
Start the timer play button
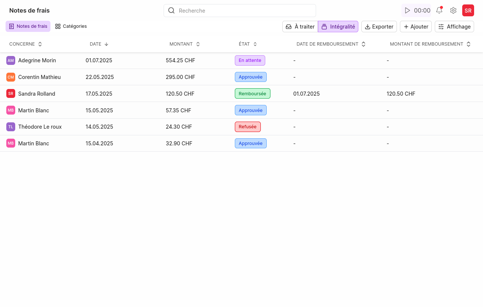pyautogui.click(x=408, y=10)
